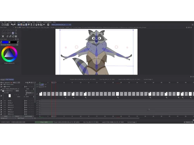
Task: Open the New layer dropdown in the timeline
Action: click(16, 82)
